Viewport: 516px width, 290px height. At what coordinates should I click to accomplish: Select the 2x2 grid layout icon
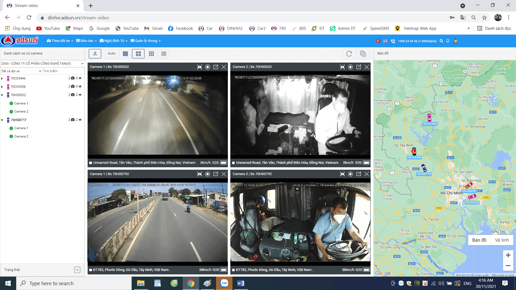coord(138,54)
